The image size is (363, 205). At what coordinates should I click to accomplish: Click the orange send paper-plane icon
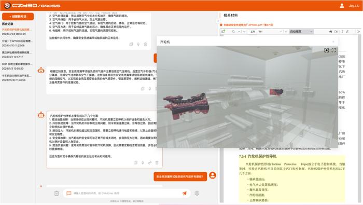click(x=184, y=193)
